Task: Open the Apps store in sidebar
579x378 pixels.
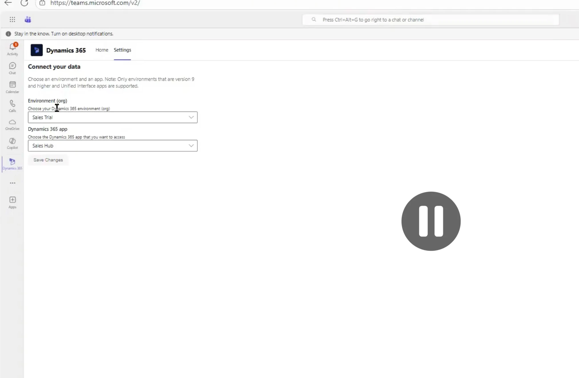Action: 12,202
